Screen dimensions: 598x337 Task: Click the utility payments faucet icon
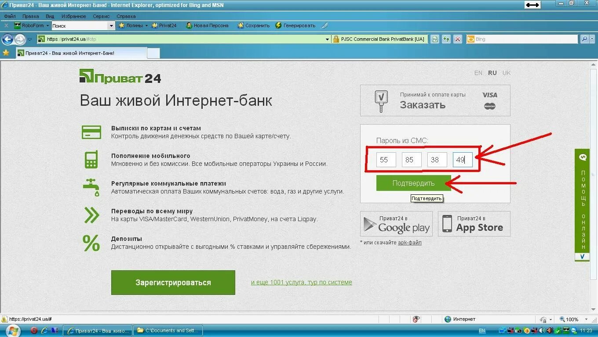click(x=91, y=187)
